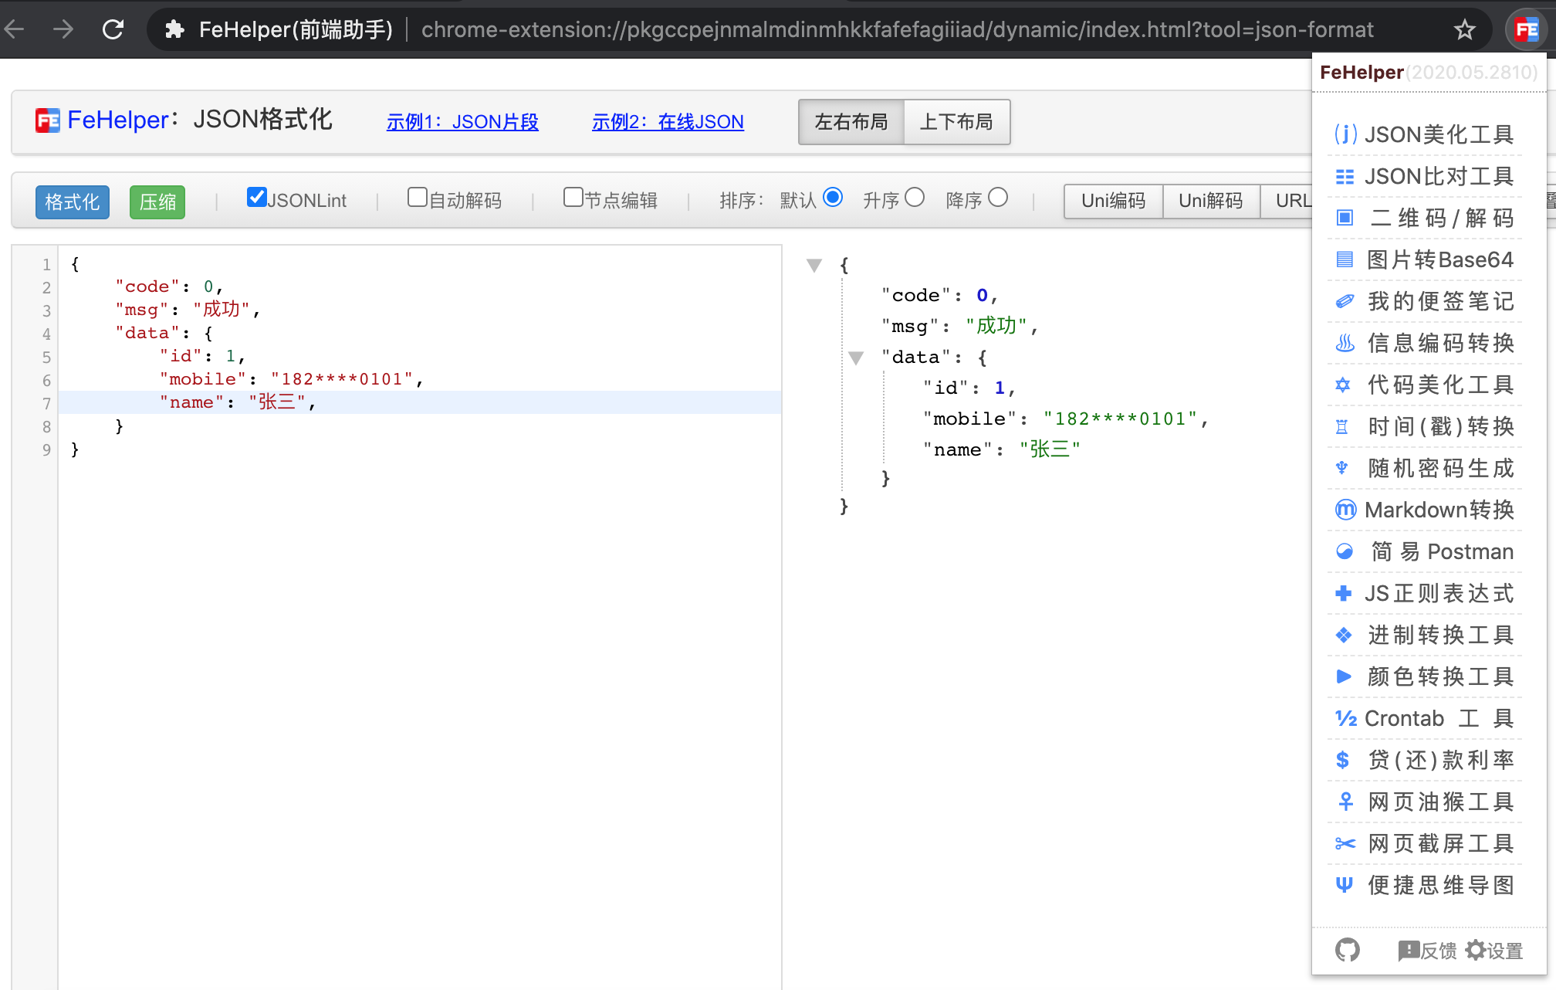
Task: Open 设置 settings link
Action: (1494, 951)
